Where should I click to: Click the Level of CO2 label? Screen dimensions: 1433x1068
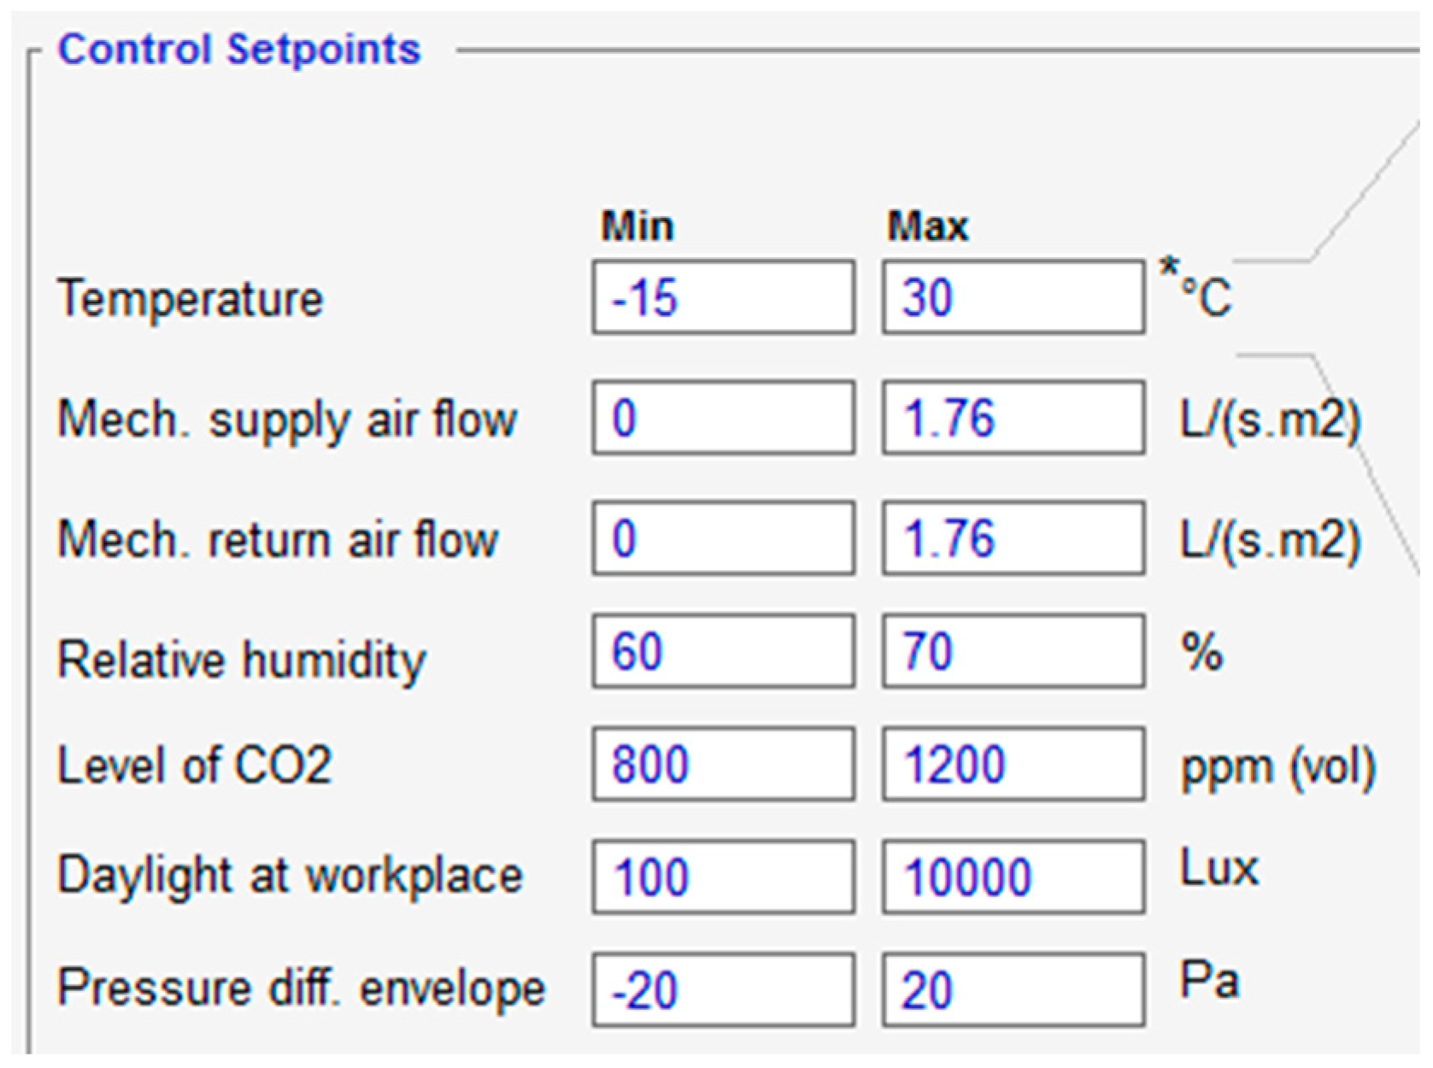(194, 765)
